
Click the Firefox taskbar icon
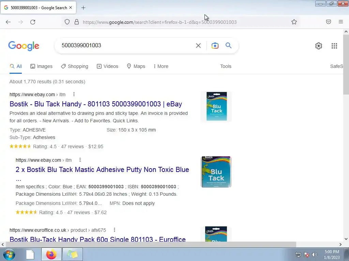tap(51, 254)
